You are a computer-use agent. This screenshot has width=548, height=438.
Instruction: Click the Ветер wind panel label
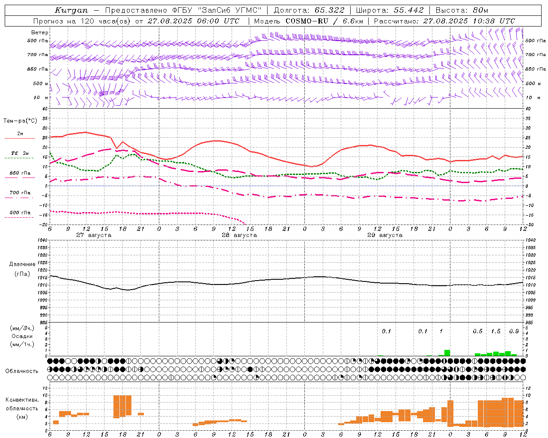coord(40,33)
